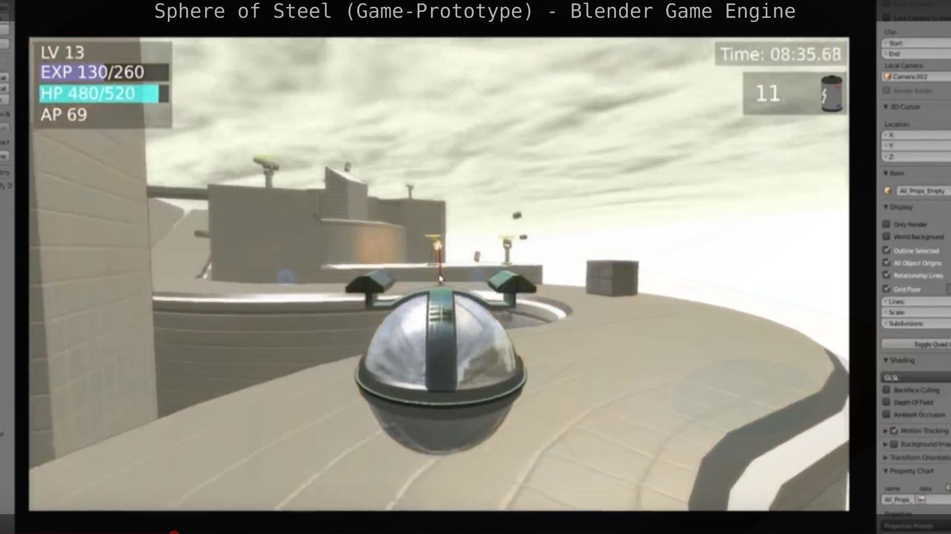Image resolution: width=951 pixels, height=534 pixels.
Task: Collapse the Property Chart panel
Action: coord(886,471)
